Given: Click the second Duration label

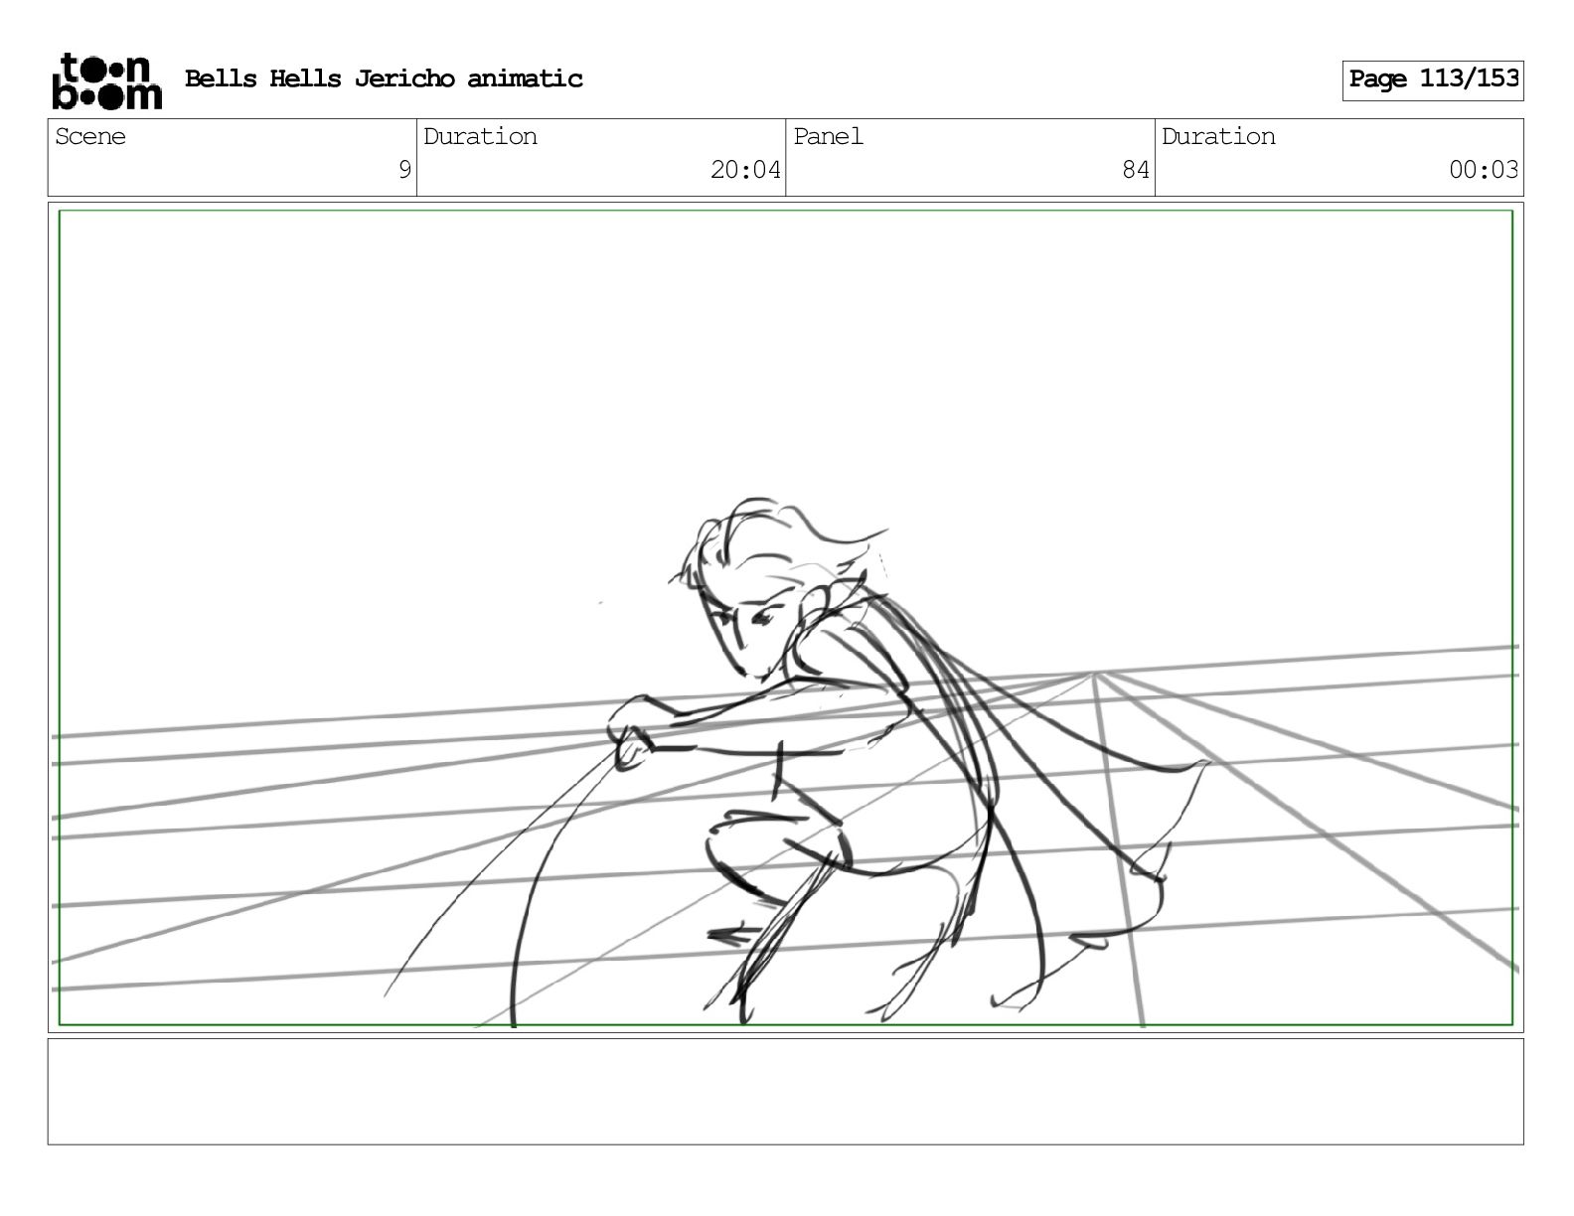Looking at the screenshot, I should point(1218,136).
